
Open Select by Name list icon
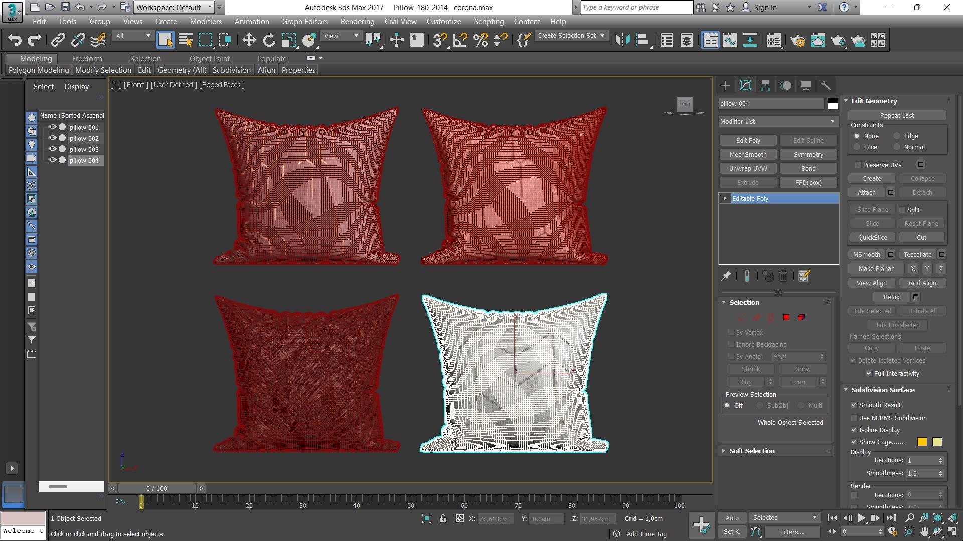[x=185, y=40]
